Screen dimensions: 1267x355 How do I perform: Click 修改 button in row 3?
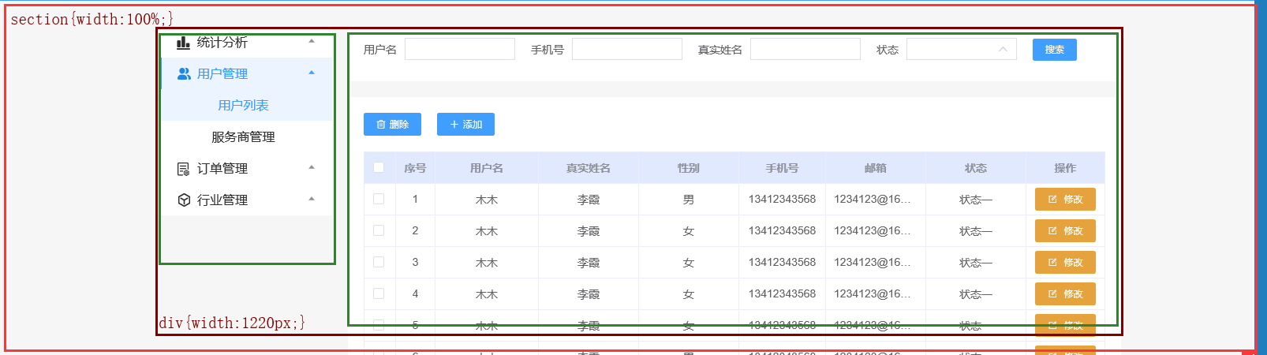click(1065, 263)
